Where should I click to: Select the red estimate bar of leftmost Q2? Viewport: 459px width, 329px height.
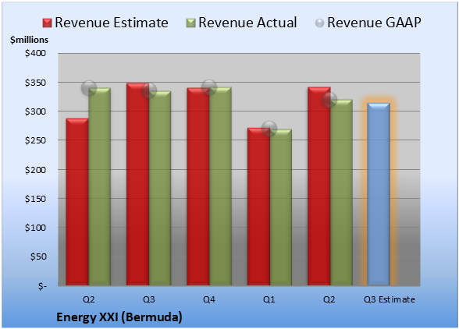tap(77, 202)
